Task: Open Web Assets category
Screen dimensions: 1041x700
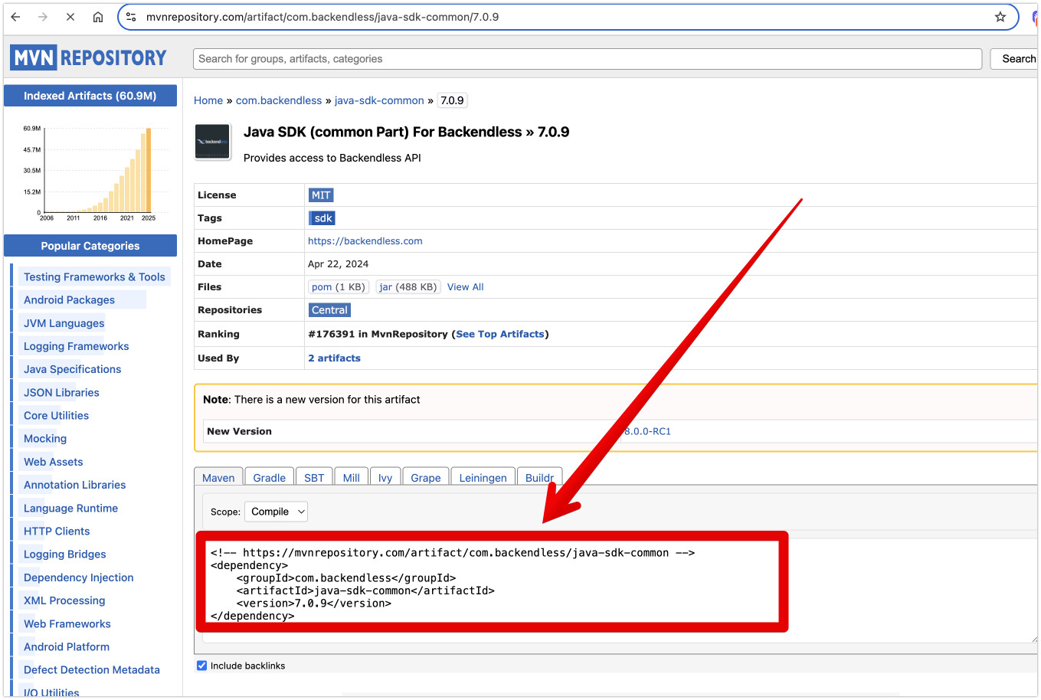Action: 53,462
